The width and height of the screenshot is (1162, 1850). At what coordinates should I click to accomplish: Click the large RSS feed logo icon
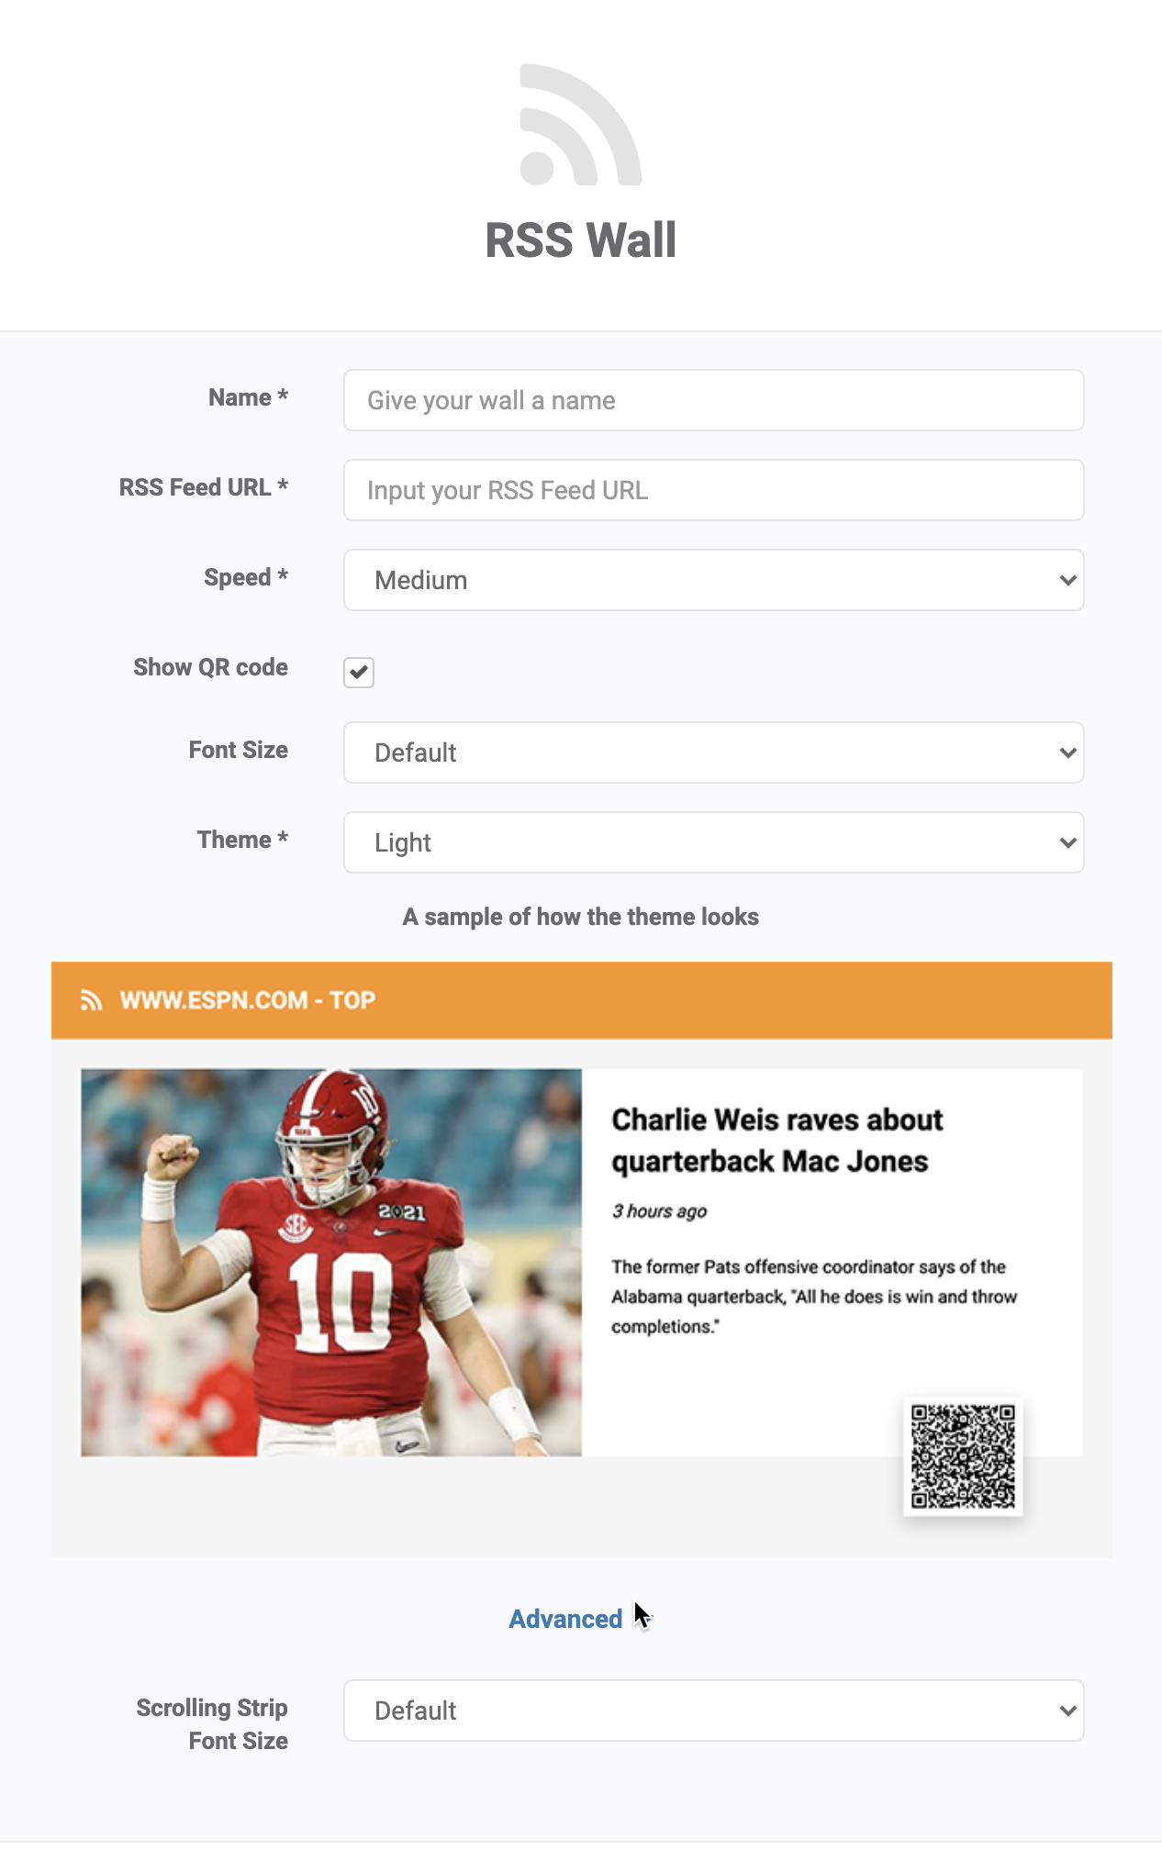click(x=580, y=125)
